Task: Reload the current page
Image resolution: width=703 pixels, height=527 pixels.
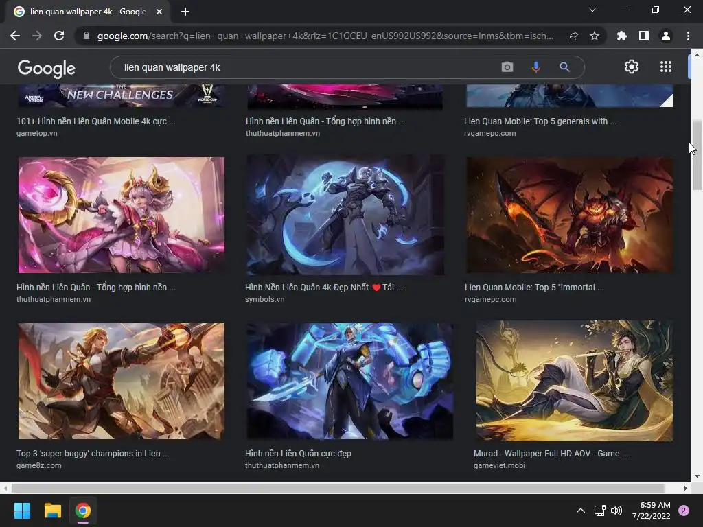Action: tap(59, 36)
